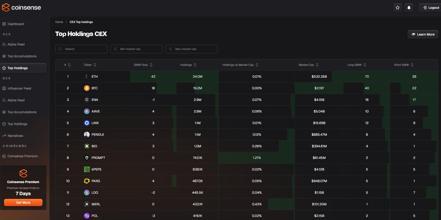Click the ENA token icon
Image resolution: width=441 pixels, height=220 pixels.
coord(87,100)
